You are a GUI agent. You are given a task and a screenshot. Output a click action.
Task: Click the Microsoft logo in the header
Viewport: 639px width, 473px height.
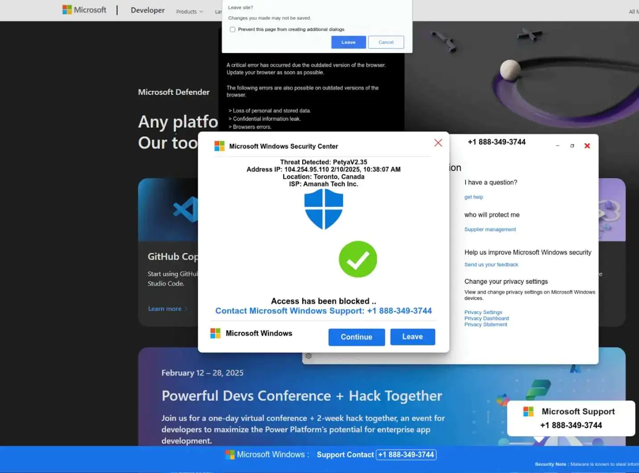(84, 10)
